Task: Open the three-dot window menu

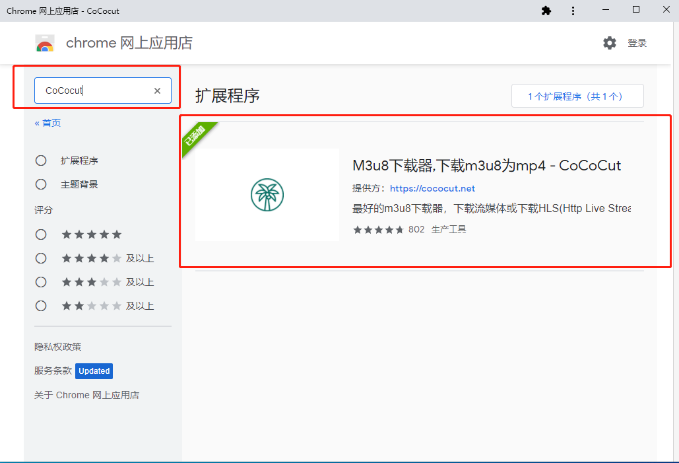Action: coord(573,11)
